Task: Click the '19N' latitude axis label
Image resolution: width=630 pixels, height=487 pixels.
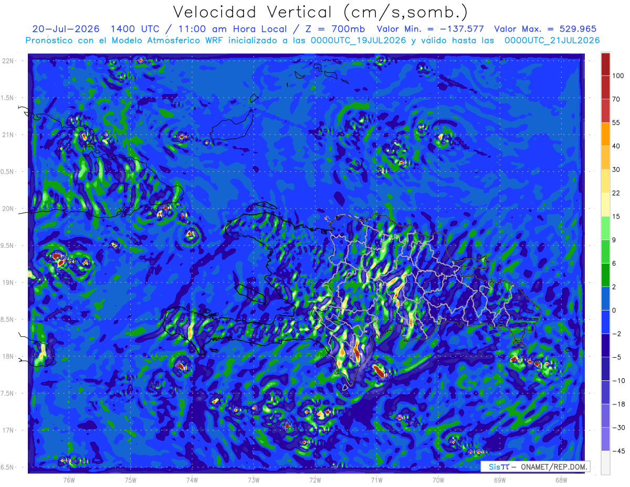Action: (8, 283)
